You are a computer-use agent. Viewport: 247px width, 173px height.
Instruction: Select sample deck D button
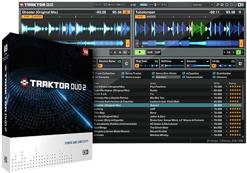[x=240, y=64]
